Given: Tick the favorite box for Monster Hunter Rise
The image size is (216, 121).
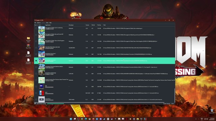Looking at the screenshot, I should tap(36, 74).
